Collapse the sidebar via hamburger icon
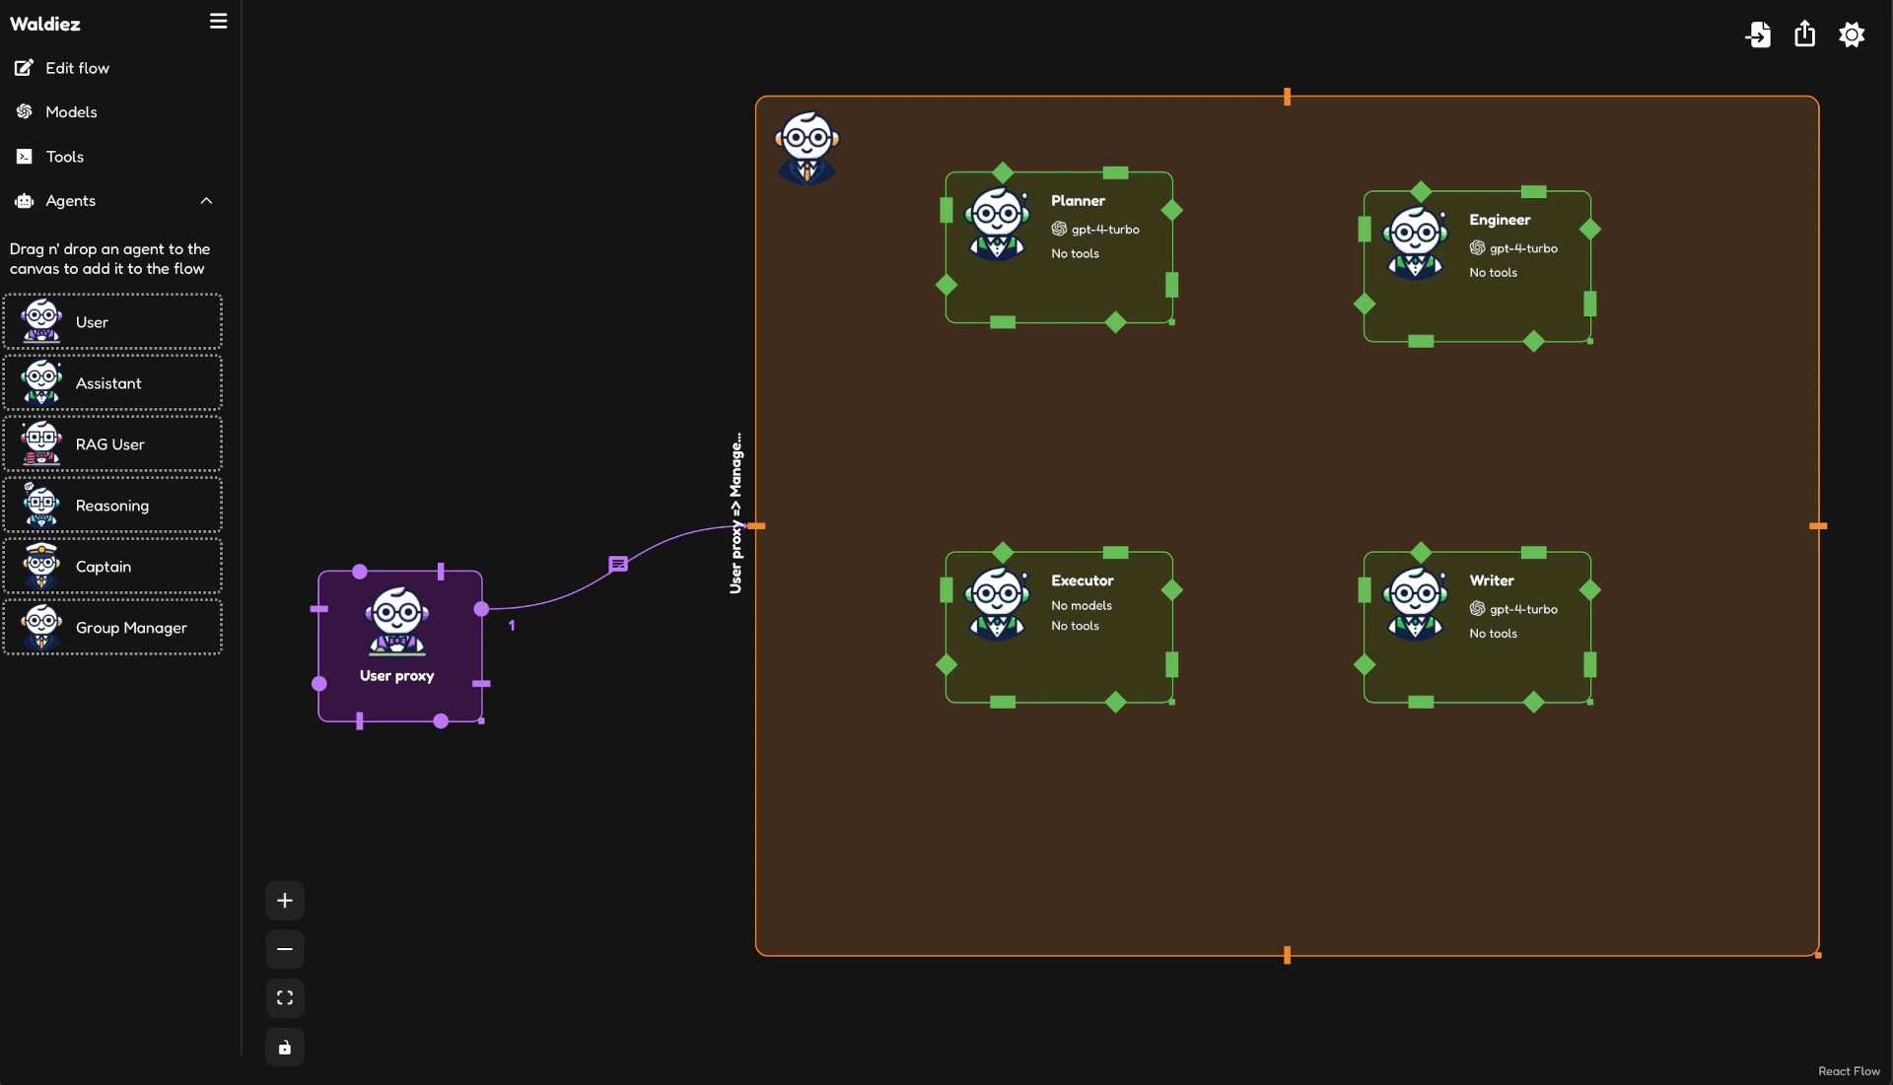The height and width of the screenshot is (1085, 1893). (x=218, y=21)
